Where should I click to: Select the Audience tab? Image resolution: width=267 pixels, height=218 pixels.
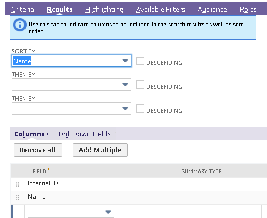coord(212,10)
